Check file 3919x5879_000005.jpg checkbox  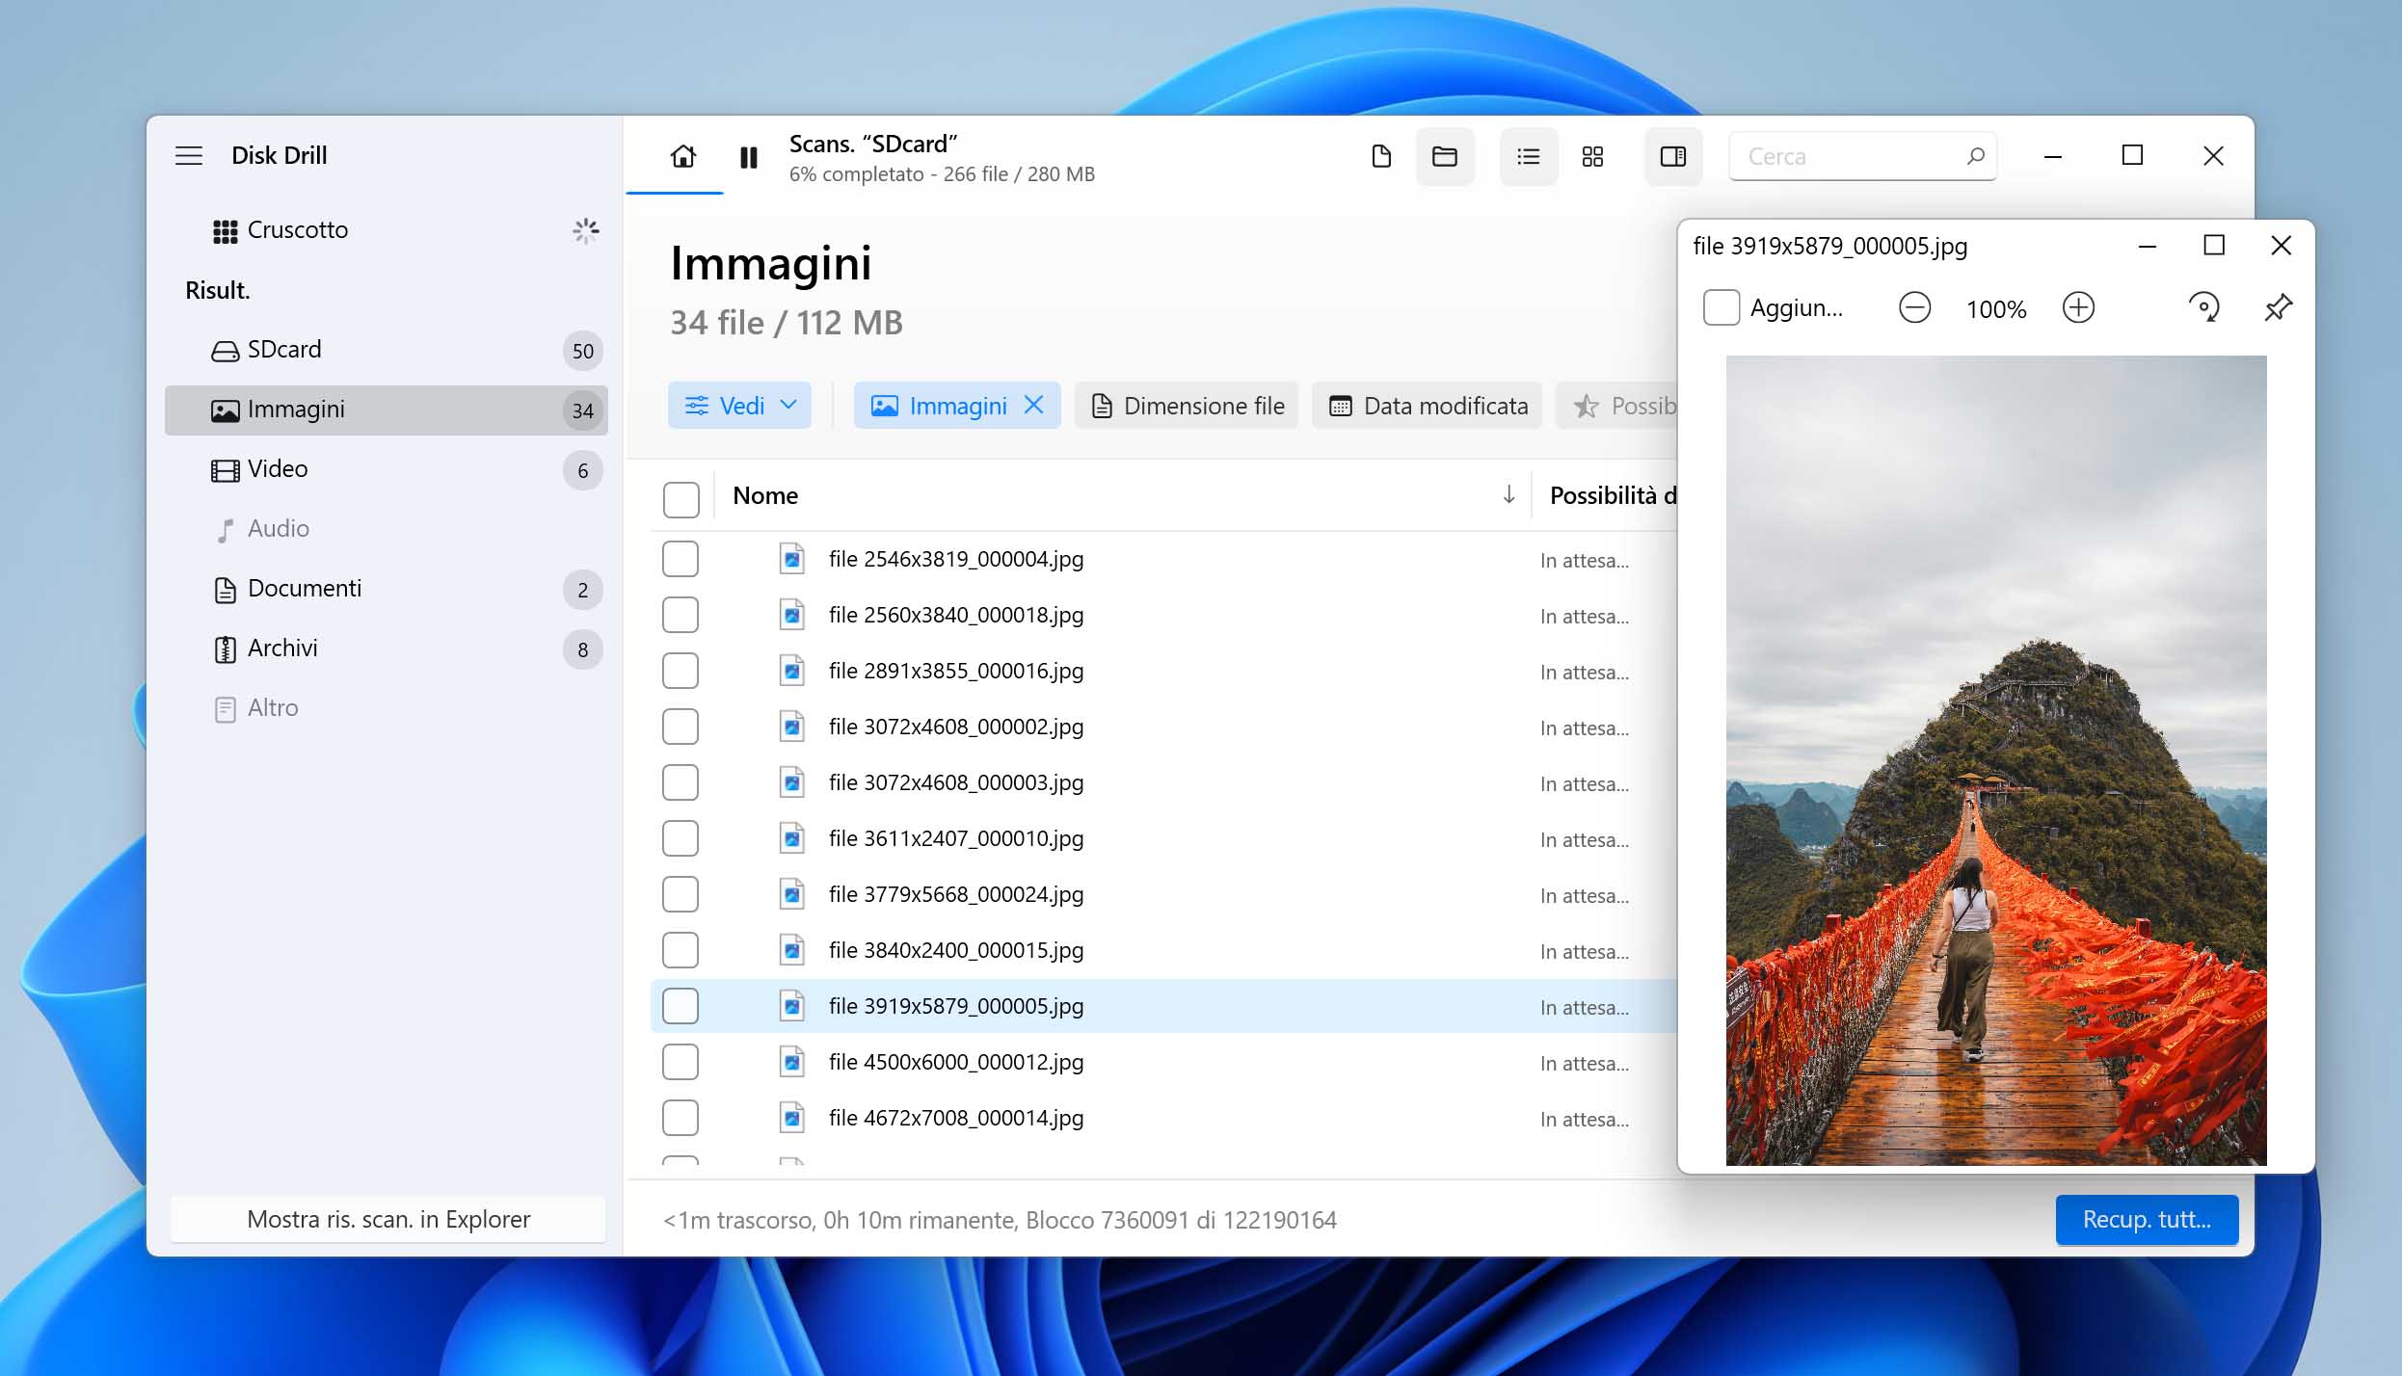tap(681, 1006)
